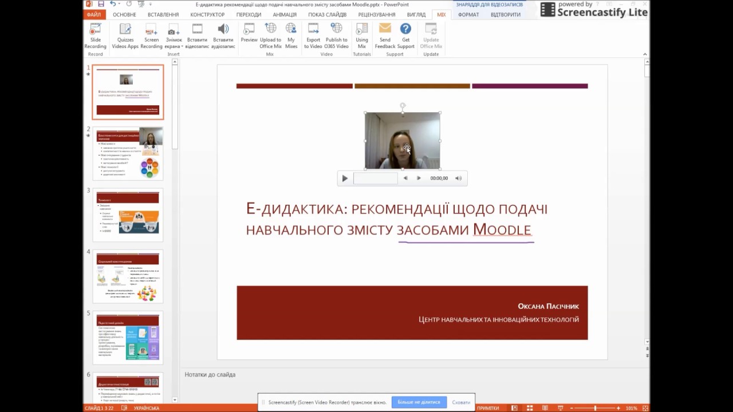Collapse the ribbon
This screenshot has height=412, width=733.
645,54
